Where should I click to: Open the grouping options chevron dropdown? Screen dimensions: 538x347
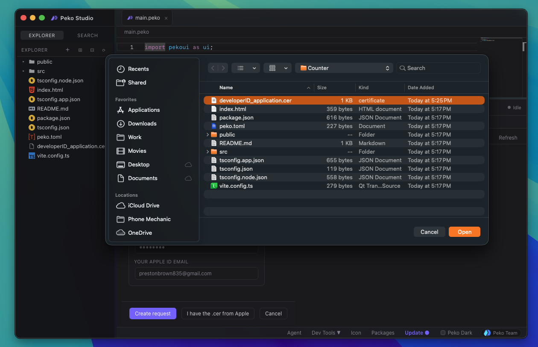[x=286, y=68]
